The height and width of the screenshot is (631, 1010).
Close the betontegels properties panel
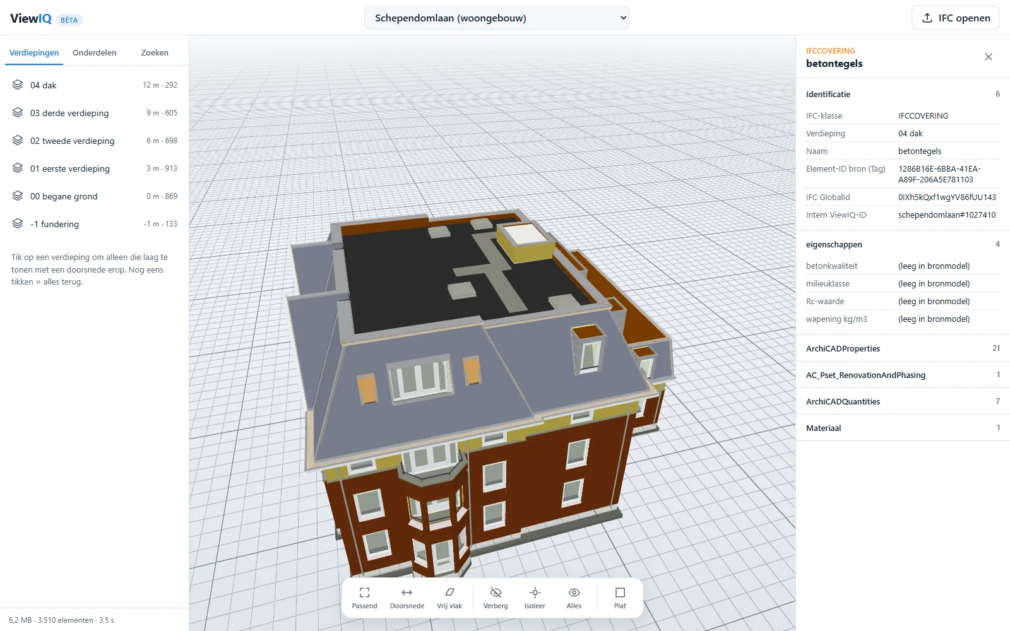coord(989,57)
